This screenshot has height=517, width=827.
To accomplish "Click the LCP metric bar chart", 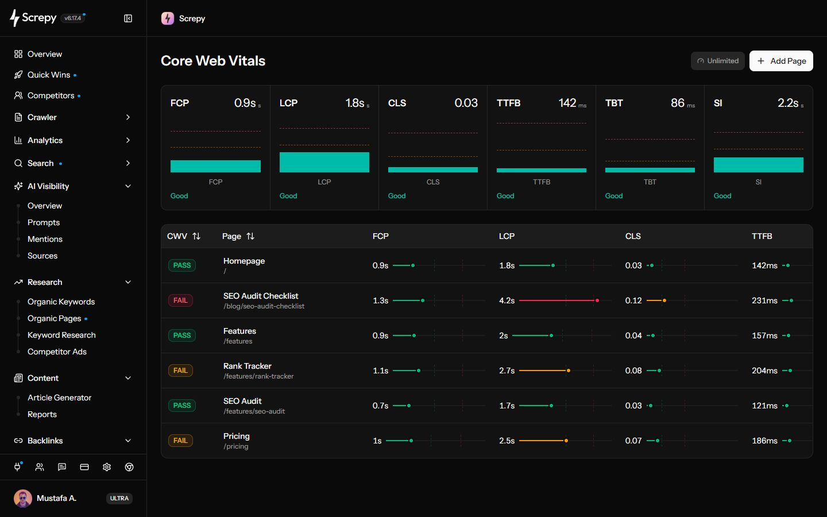I will (x=324, y=162).
